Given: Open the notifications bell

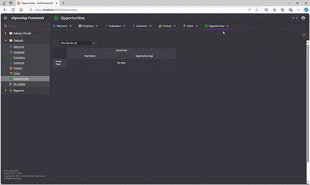Looking at the screenshot, I should (x=295, y=18).
